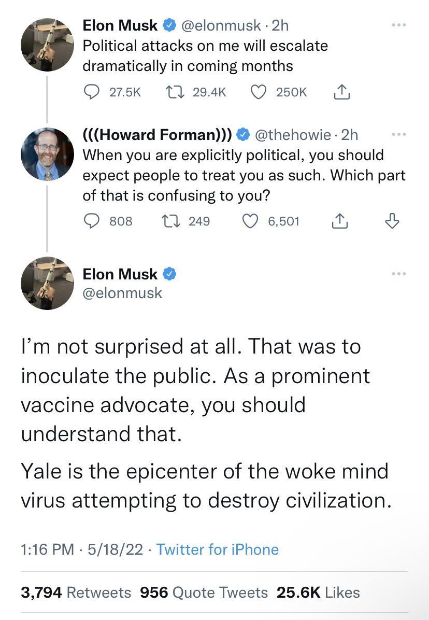Click Howard Forman's profile picture
The width and height of the screenshot is (429, 620).
tap(47, 154)
